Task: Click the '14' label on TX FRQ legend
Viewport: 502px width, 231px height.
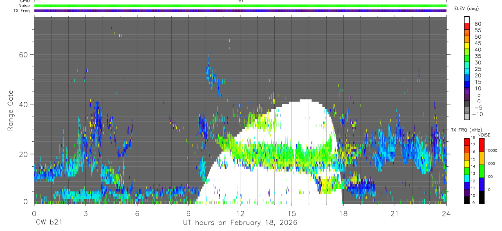Action: pos(473,166)
